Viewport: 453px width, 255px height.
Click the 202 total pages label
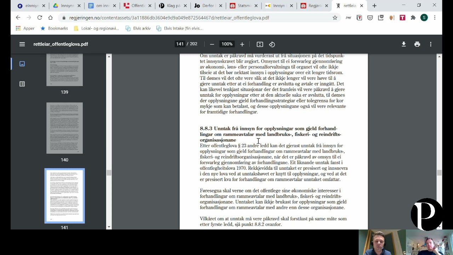193,44
